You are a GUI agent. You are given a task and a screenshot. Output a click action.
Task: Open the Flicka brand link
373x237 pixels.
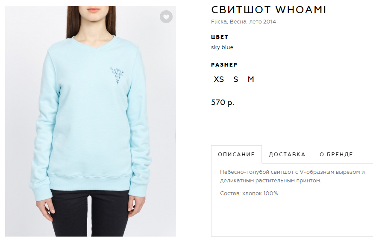pyautogui.click(x=219, y=22)
